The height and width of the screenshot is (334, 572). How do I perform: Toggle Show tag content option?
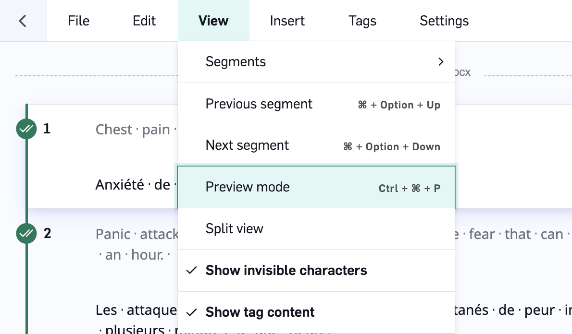pyautogui.click(x=316, y=312)
